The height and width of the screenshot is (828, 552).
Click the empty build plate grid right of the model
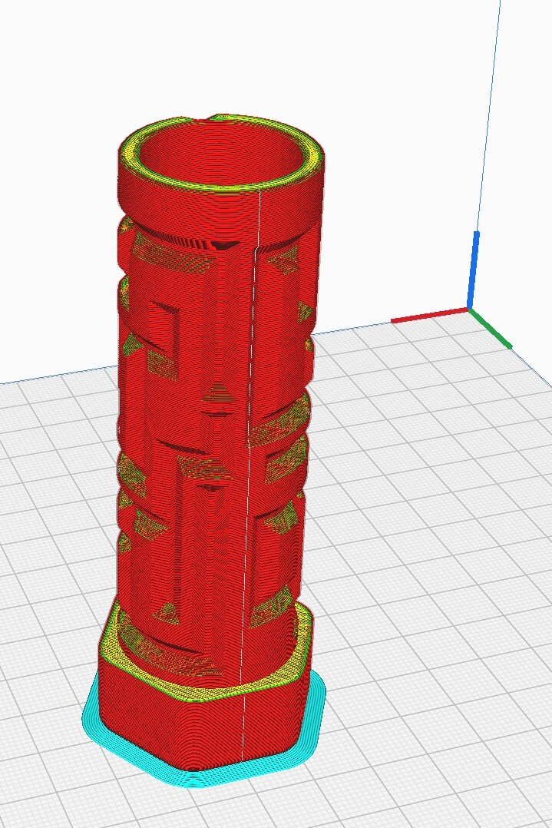point(430,538)
